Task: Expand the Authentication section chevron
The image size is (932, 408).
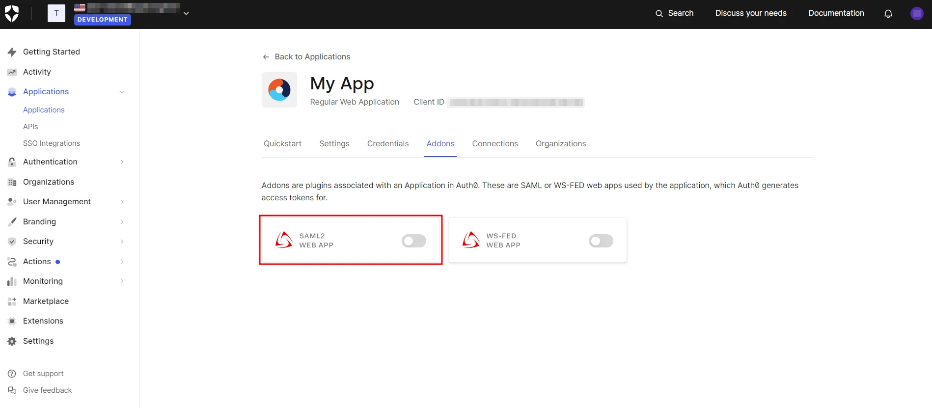Action: pyautogui.click(x=122, y=162)
